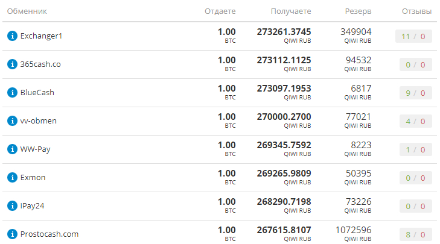Open Prostocash.com reviews badge 8 / 0
The image size is (440, 244).
click(416, 234)
